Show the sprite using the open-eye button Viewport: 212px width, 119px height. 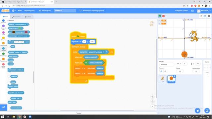pyautogui.click(x=161, y=71)
